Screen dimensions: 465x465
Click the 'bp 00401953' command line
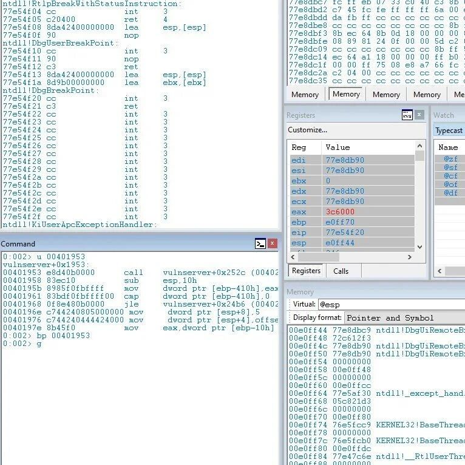point(46,336)
